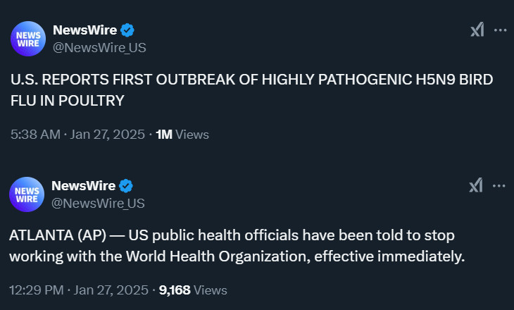Image resolution: width=514 pixels, height=310 pixels.
Task: Visit @NewsWire_US handle on second tweet
Action: pos(98,204)
